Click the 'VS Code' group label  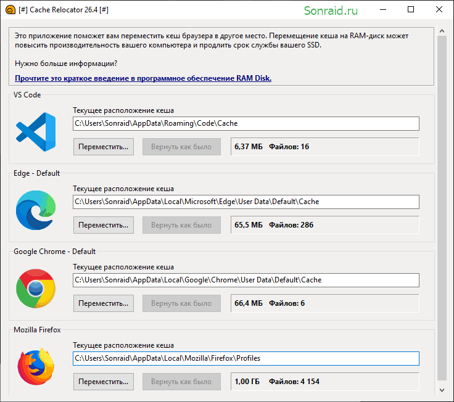point(27,95)
